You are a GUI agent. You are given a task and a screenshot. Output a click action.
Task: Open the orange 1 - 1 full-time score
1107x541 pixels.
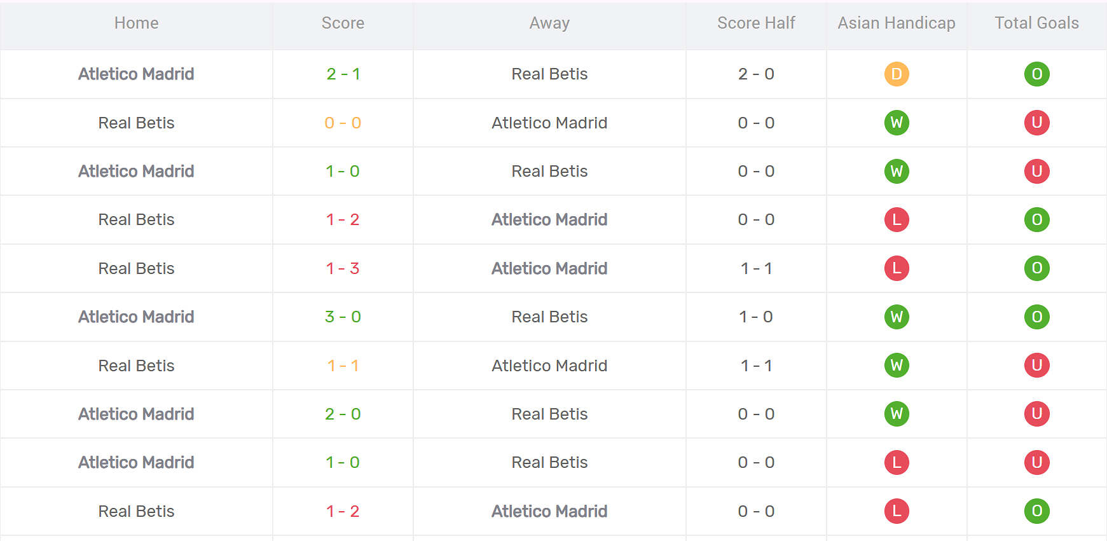coord(343,366)
